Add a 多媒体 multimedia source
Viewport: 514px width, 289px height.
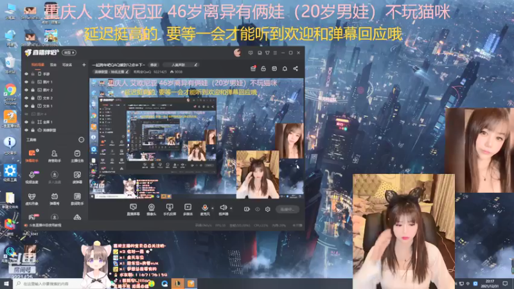point(188,209)
